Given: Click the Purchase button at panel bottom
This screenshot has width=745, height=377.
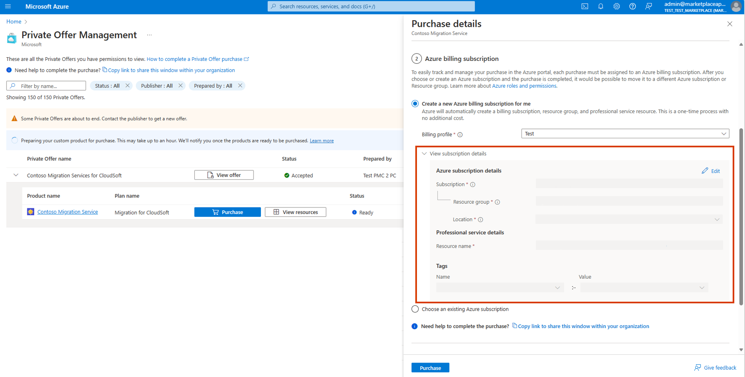Looking at the screenshot, I should pyautogui.click(x=430, y=367).
